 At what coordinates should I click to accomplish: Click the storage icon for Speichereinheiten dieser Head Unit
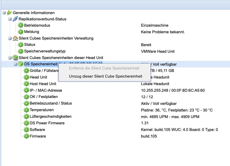[x=15, y=58]
